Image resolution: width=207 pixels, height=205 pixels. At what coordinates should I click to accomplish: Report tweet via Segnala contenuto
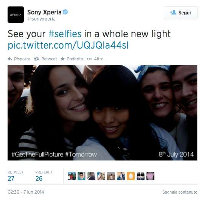coord(180,192)
